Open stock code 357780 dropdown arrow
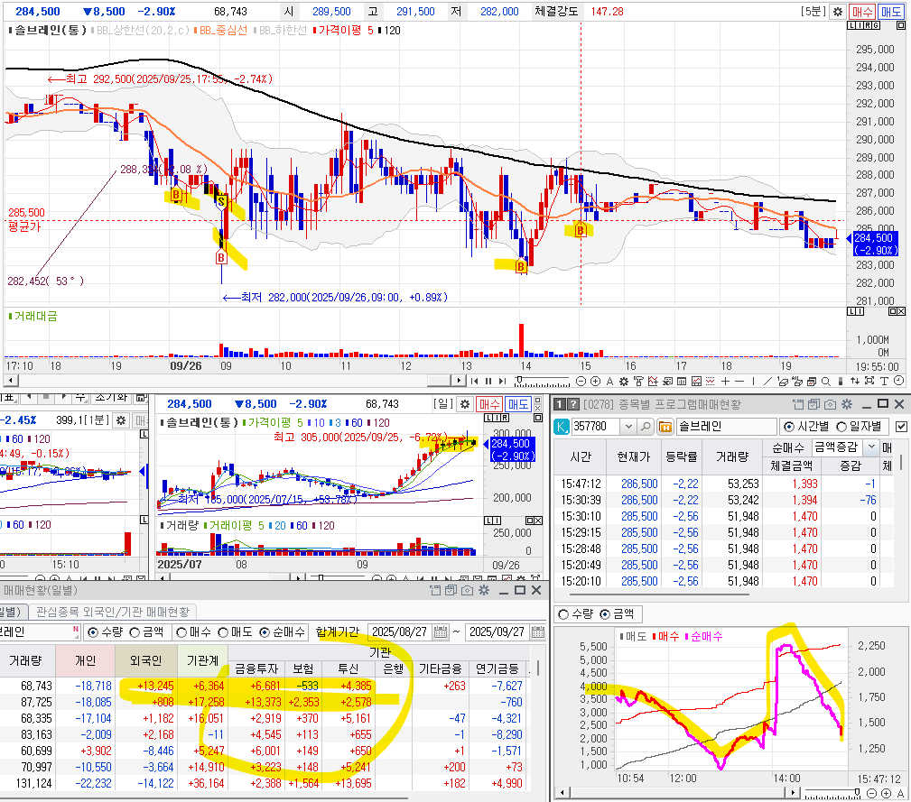Screen dimensions: 911x802 tap(628, 427)
